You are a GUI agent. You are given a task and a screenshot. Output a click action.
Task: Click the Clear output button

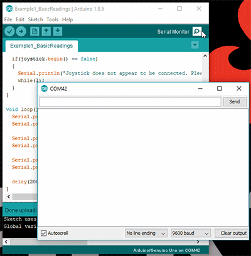tap(232, 233)
